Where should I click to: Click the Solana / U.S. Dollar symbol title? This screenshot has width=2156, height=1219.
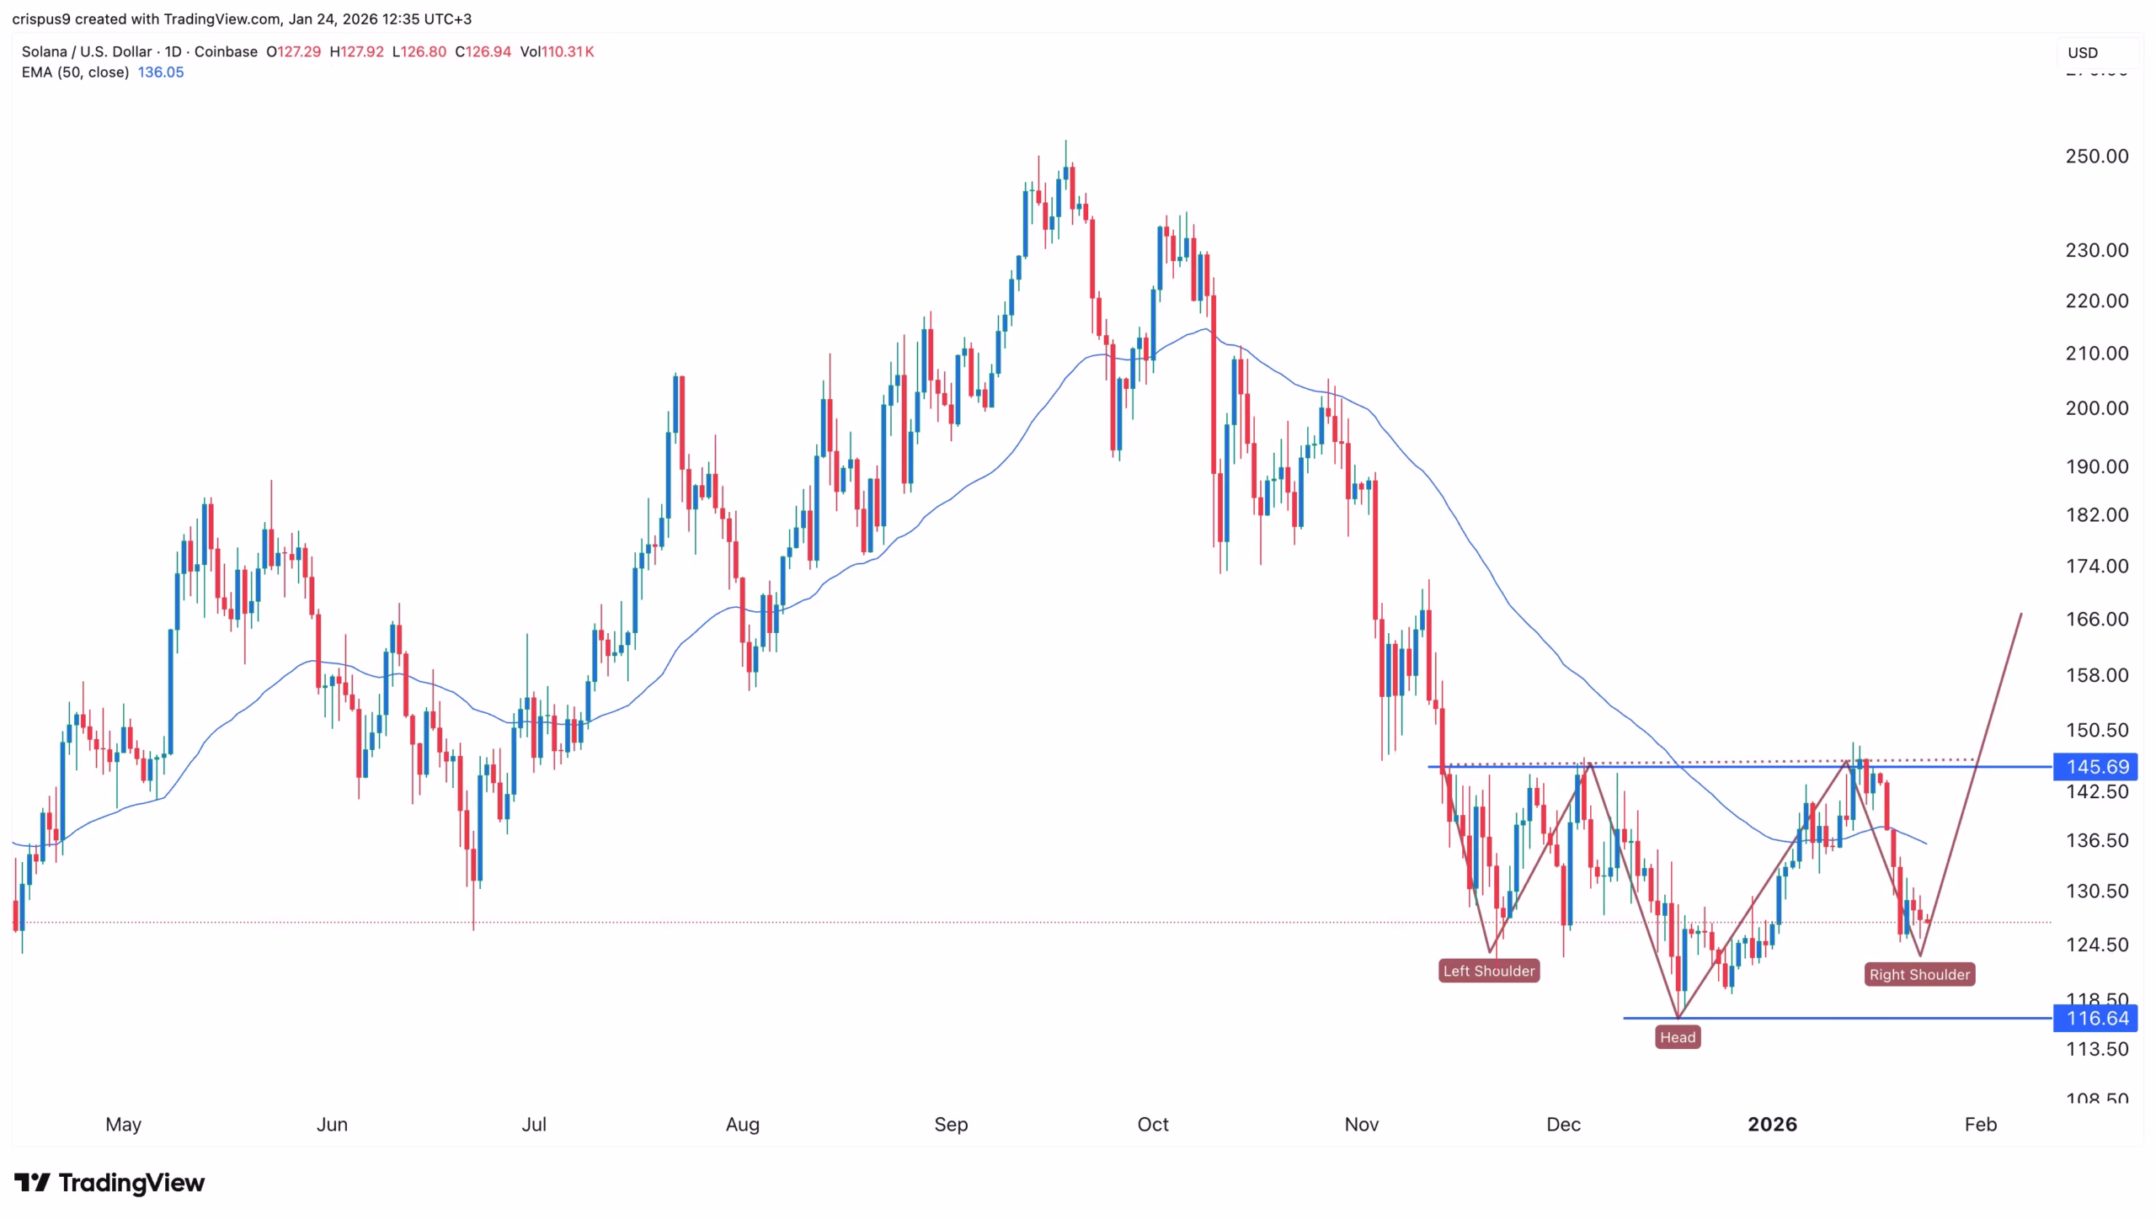(x=87, y=51)
